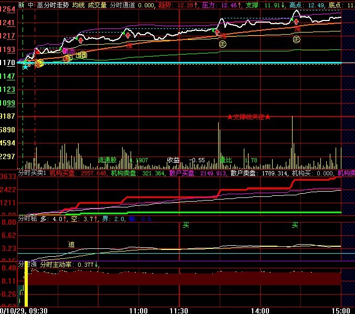Viewport: 355px width, 314px height.
Task: Click the 1099 price axis label
Action: click(x=7, y=103)
